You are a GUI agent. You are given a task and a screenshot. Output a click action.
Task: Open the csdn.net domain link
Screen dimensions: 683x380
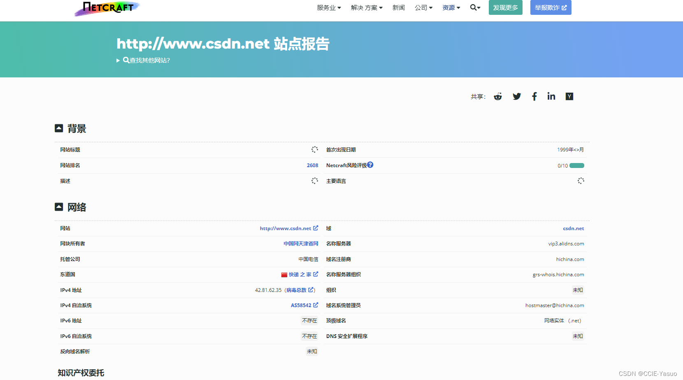[574, 228]
